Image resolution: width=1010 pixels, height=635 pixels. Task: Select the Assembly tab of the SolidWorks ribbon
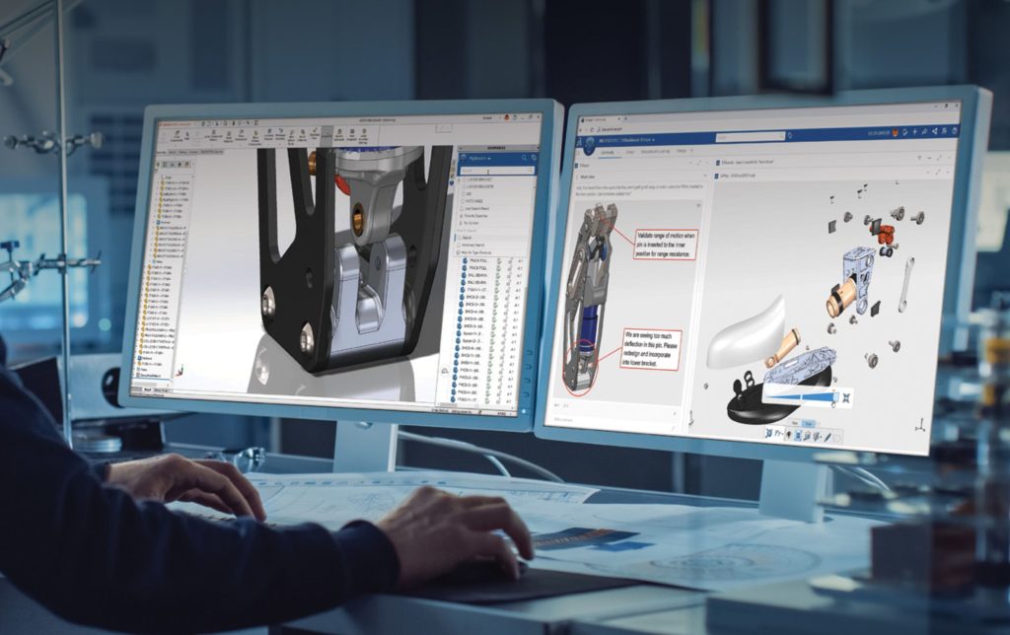pos(162,152)
